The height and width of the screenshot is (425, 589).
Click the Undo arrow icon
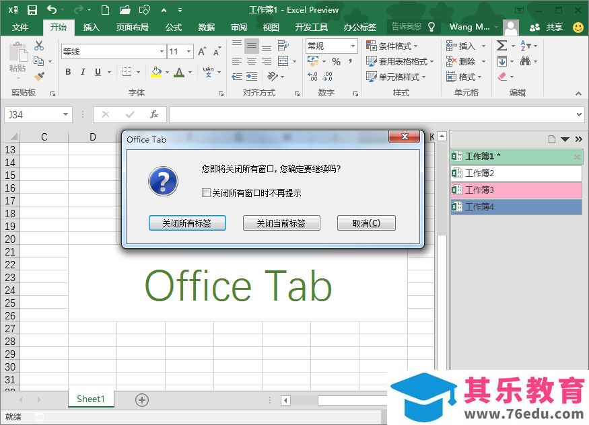(x=52, y=10)
